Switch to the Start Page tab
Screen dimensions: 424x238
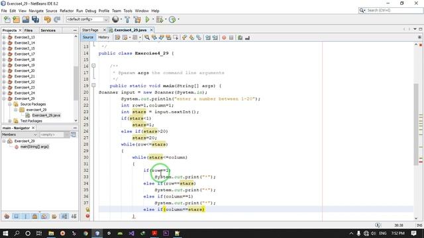[90, 30]
